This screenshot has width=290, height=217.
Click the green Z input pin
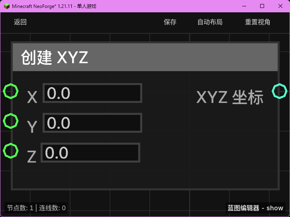coord(11,151)
